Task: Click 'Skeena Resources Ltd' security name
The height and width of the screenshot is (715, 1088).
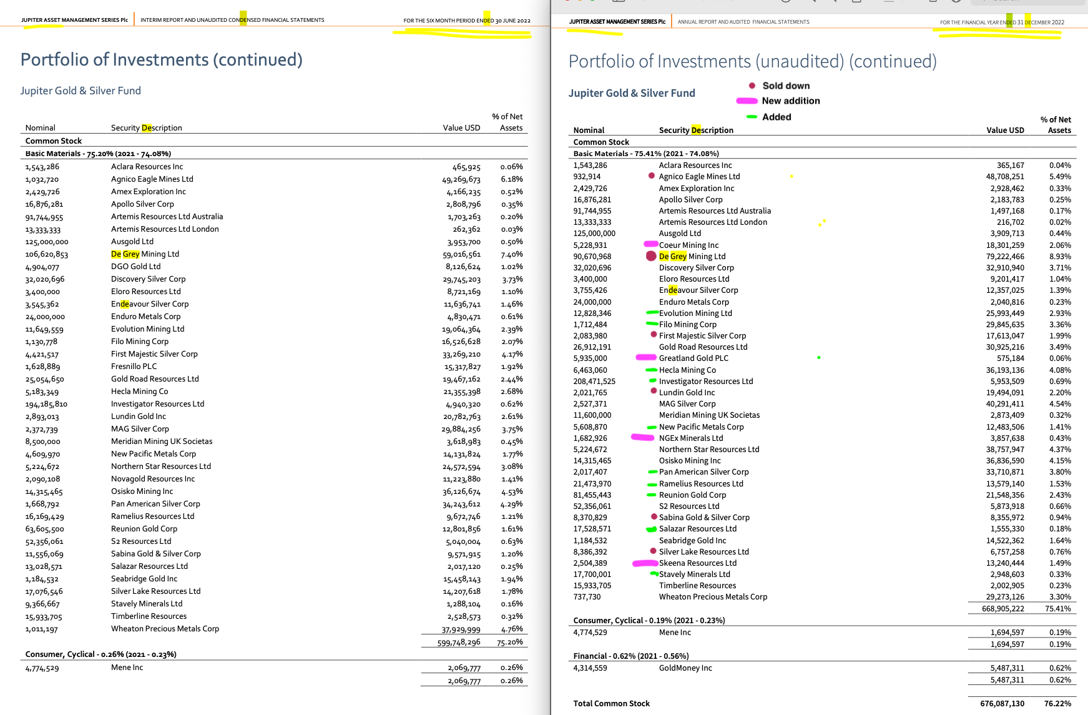Action: pyautogui.click(x=698, y=563)
